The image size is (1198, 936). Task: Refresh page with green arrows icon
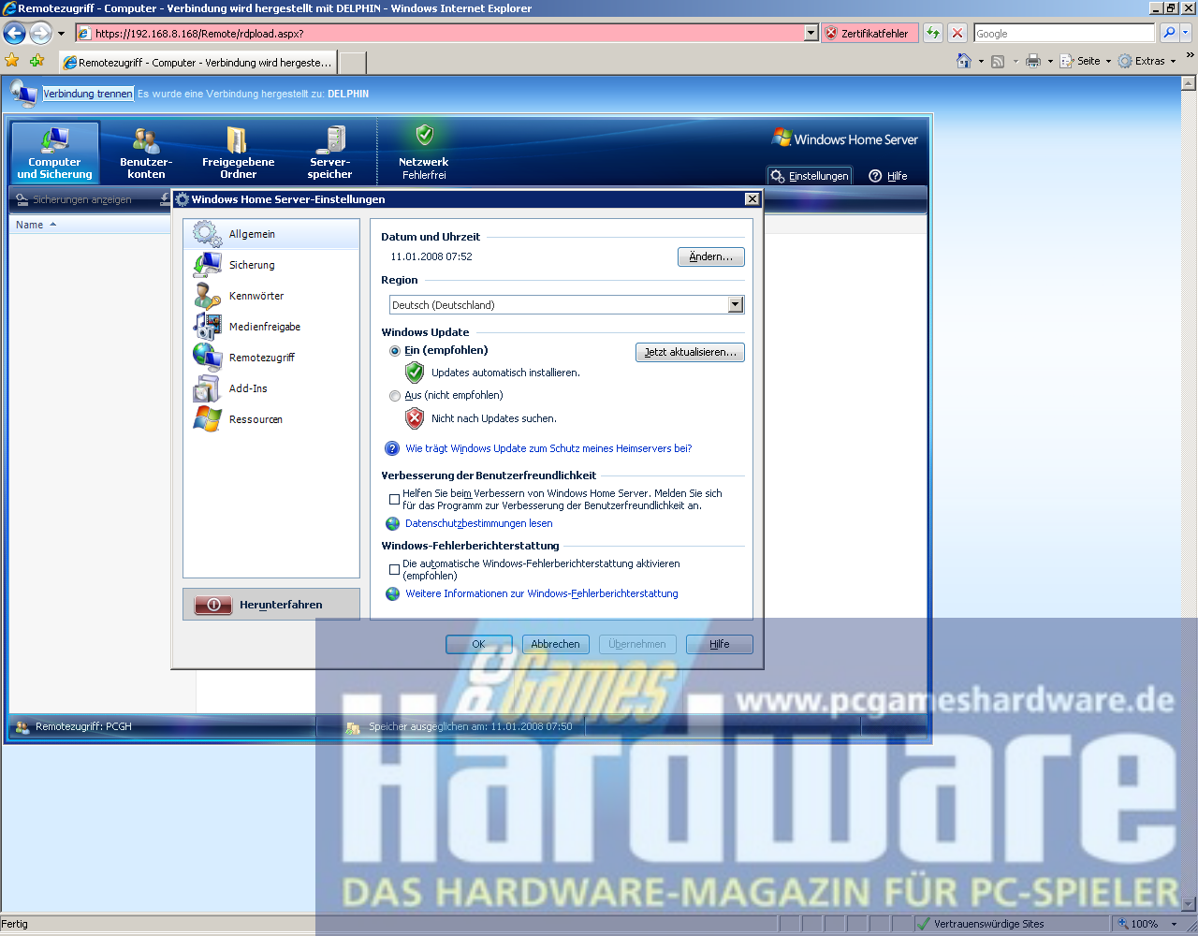click(x=933, y=33)
